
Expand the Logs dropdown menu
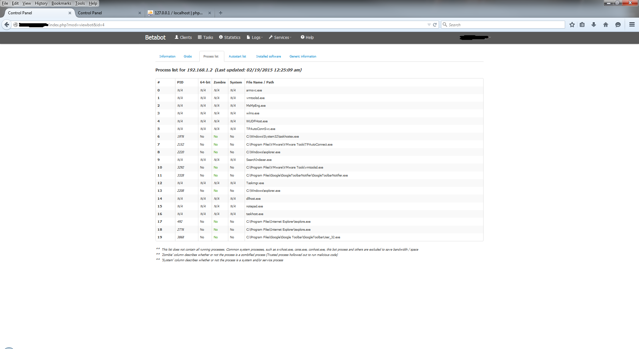(x=255, y=38)
